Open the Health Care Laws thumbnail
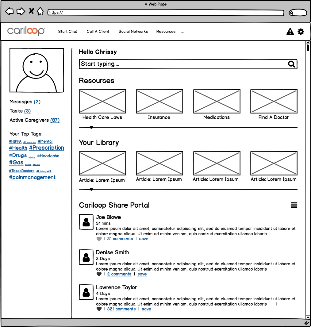This screenshot has width=311, height=327. coord(102,102)
